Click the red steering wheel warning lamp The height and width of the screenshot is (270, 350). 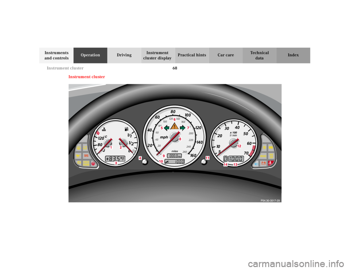point(93,164)
